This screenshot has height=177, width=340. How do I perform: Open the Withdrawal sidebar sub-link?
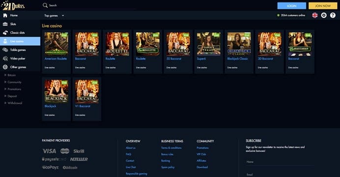15,103
